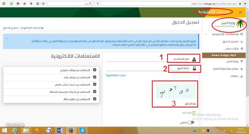Open Skype from the taskbar
Image resolution: width=249 pixels, height=134 pixels.
tap(83, 130)
